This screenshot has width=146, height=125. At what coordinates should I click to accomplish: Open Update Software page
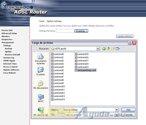(11, 70)
